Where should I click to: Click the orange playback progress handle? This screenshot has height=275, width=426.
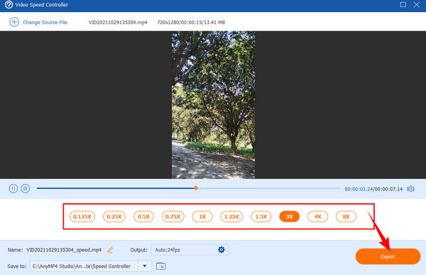[x=196, y=188]
